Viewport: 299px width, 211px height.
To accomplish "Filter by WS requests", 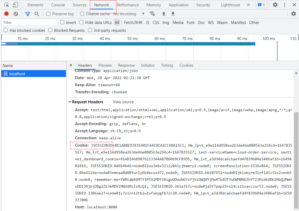I will point(211,23).
